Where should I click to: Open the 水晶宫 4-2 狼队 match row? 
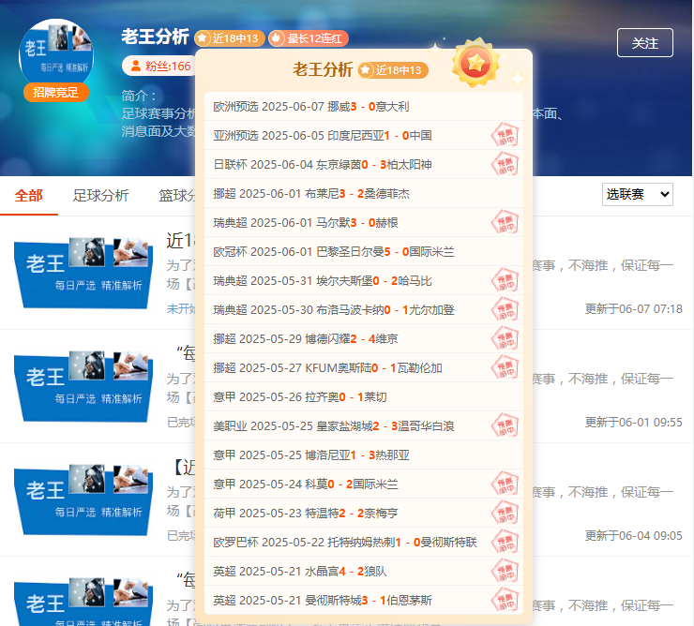(364, 571)
